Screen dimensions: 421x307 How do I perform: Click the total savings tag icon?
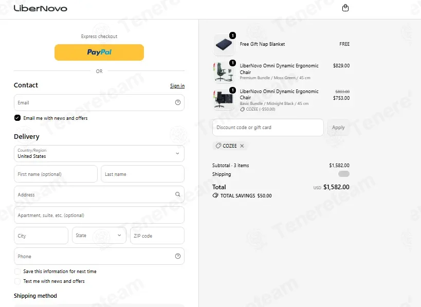(x=215, y=195)
